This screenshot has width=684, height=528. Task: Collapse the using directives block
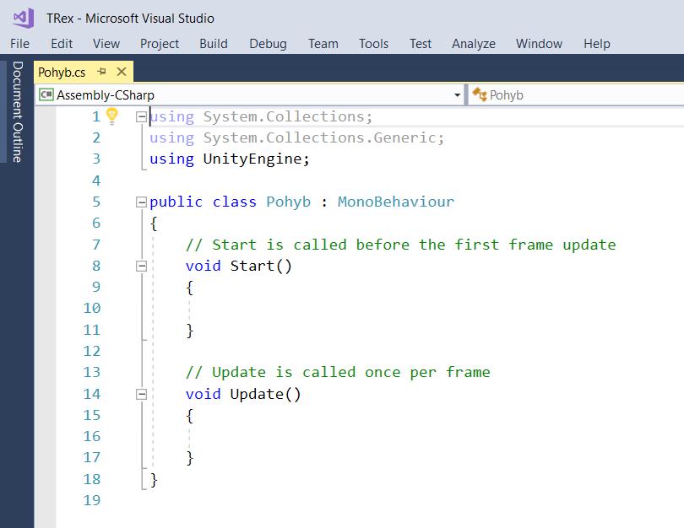[x=141, y=116]
